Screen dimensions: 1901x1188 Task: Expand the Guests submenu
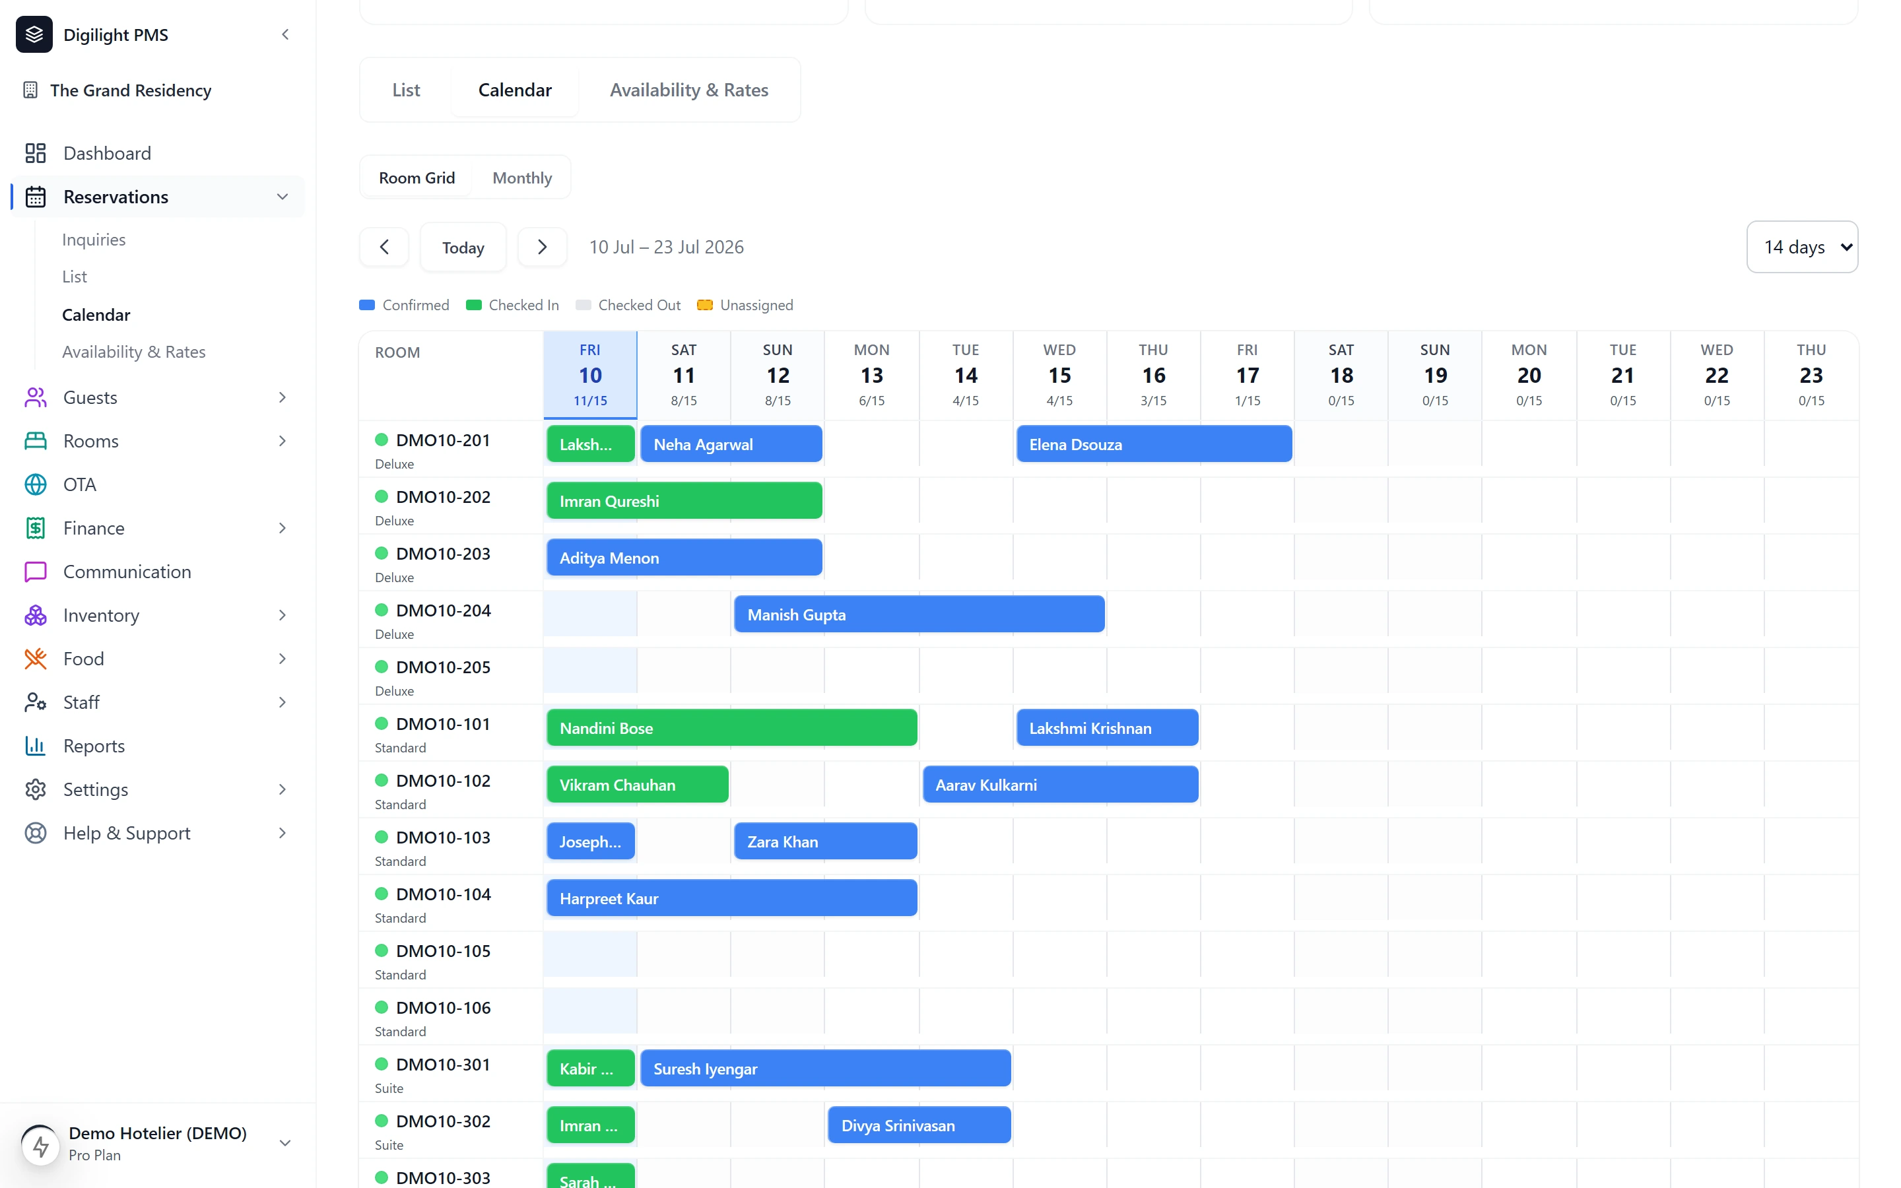(x=283, y=397)
